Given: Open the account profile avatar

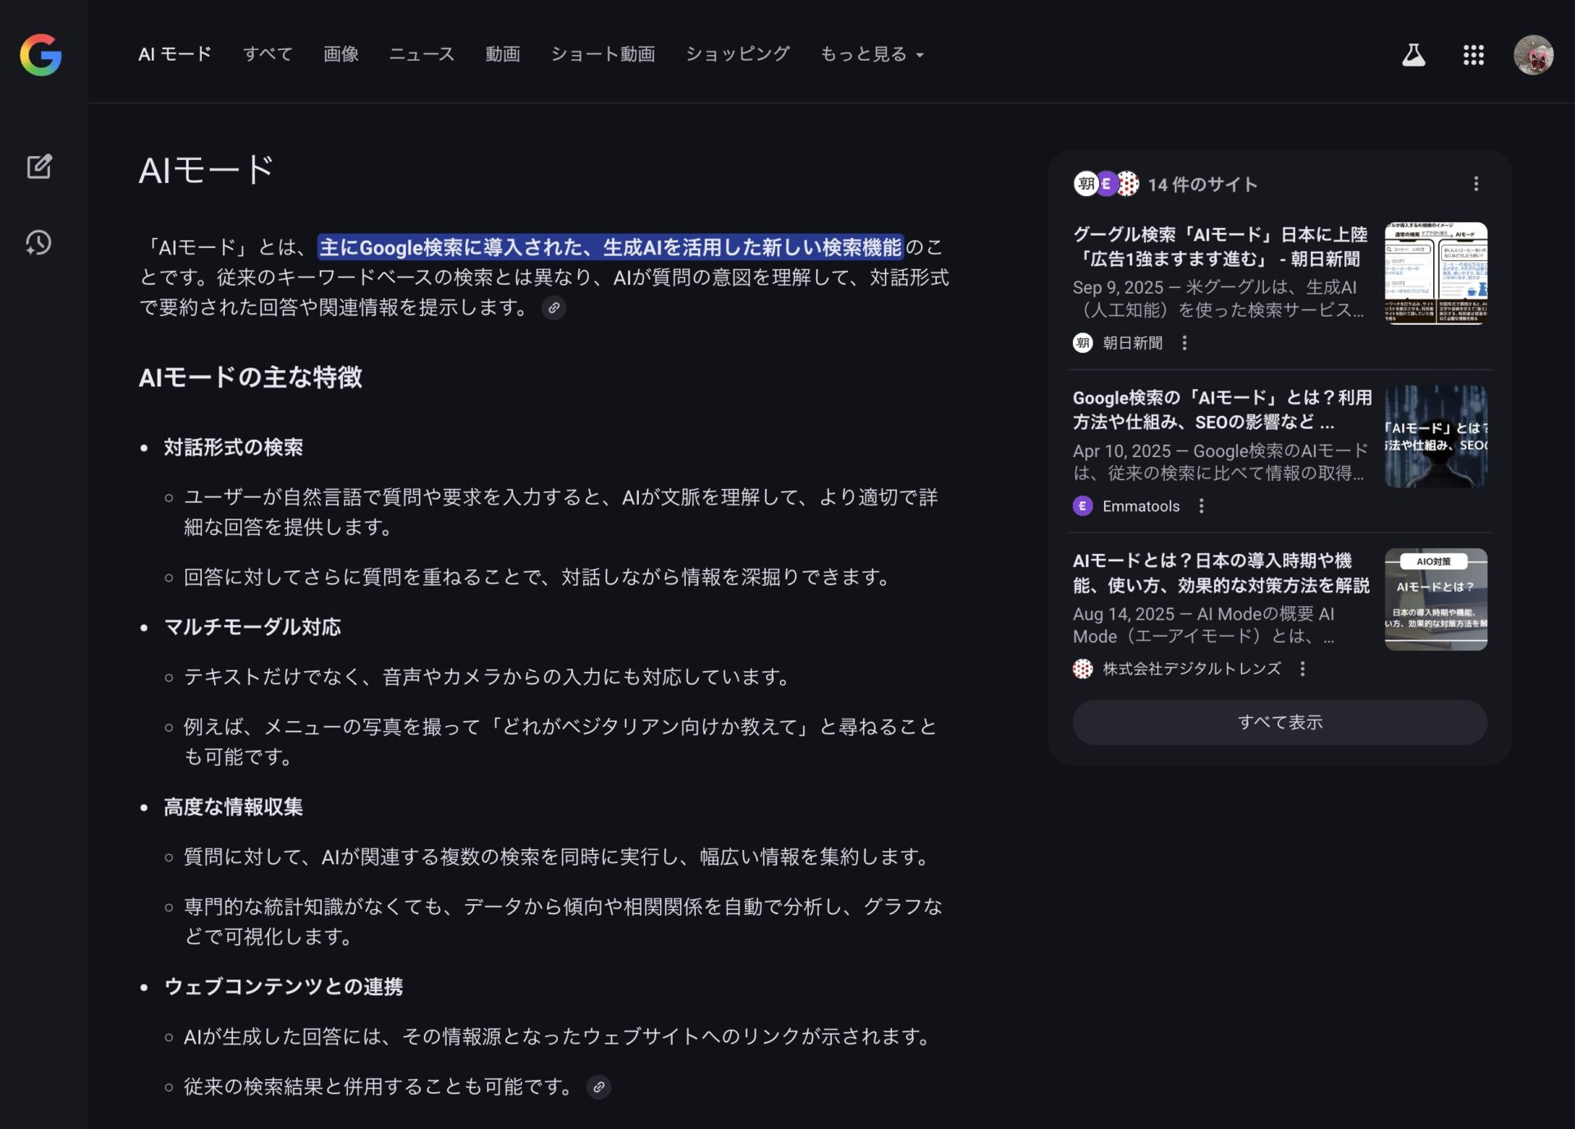Looking at the screenshot, I should (1533, 55).
